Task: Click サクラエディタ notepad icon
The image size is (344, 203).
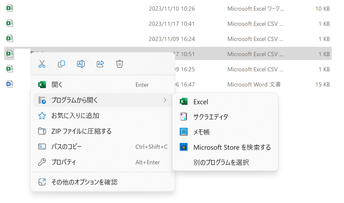Action: click(183, 117)
